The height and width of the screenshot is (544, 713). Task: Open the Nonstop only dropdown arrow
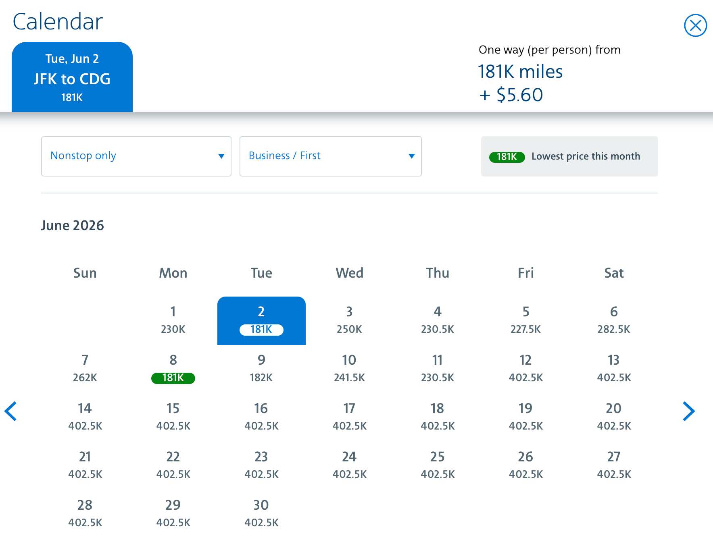221,156
